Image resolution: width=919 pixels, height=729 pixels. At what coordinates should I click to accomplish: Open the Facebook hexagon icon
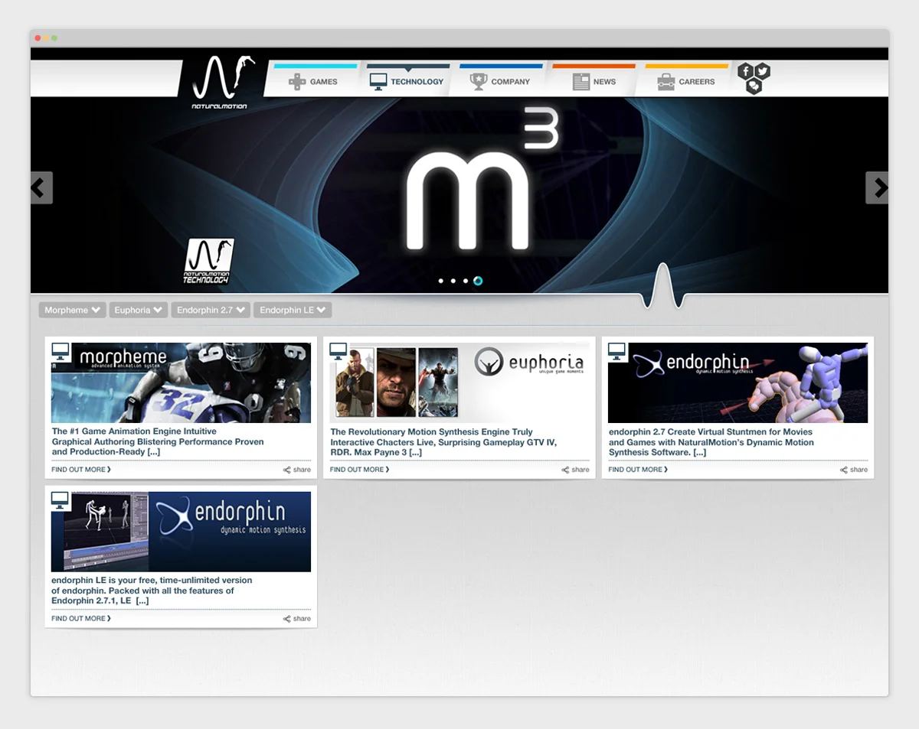[x=746, y=72]
